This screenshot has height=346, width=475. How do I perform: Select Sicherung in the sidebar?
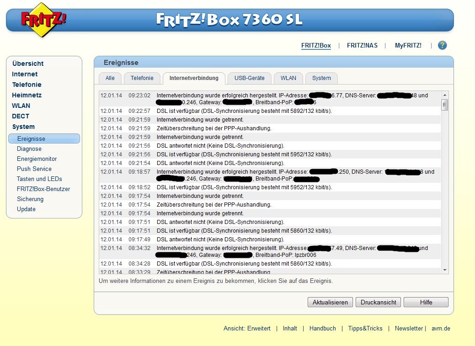30,199
